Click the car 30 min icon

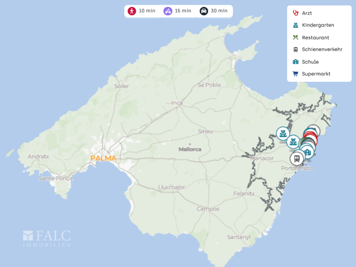[x=204, y=11]
